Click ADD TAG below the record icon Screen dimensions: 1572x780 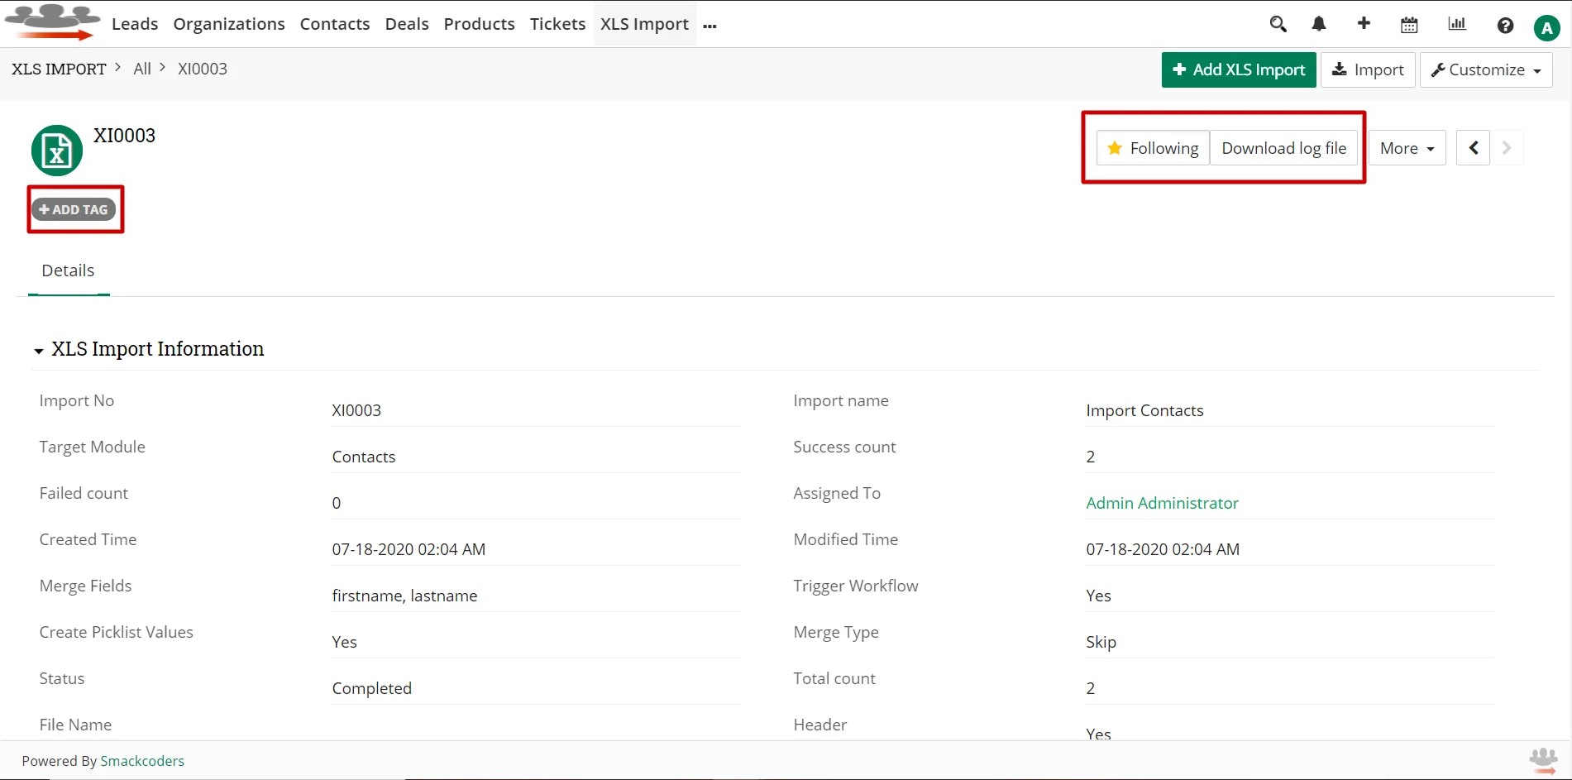[x=74, y=209]
